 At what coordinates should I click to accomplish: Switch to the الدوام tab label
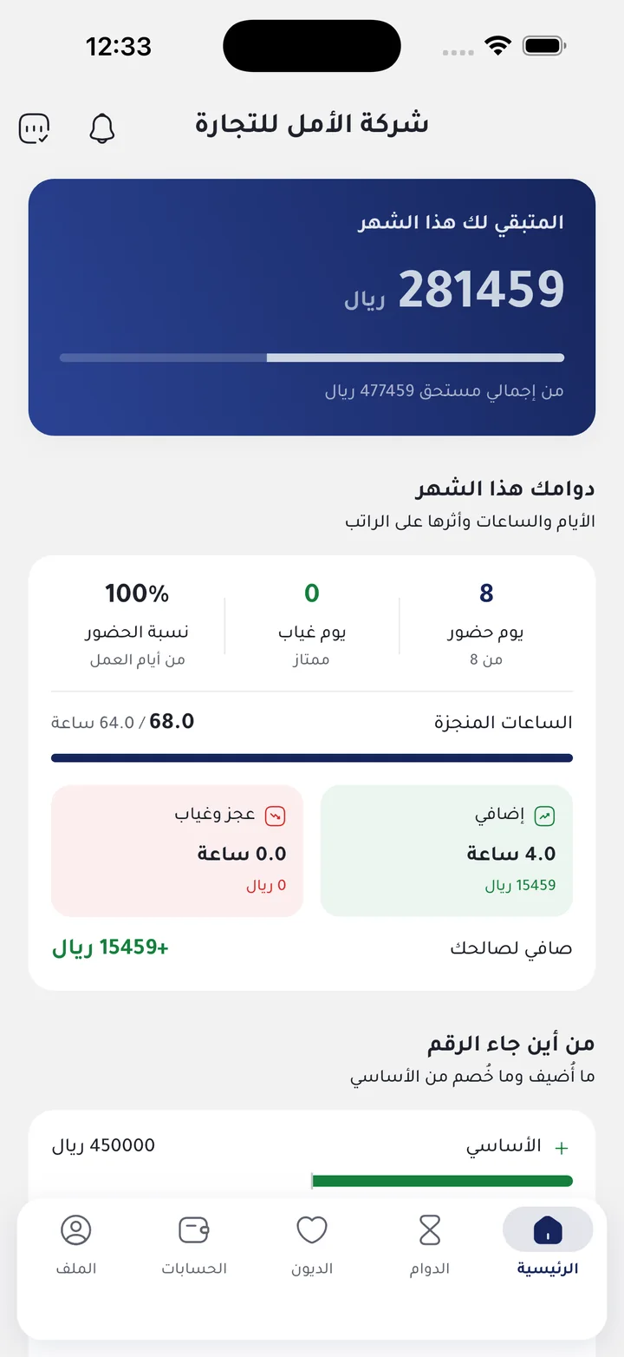point(430,1268)
